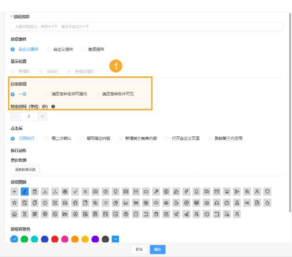This screenshot has height=257, width=292.
Task: Click the lock time value field
Action: tap(29, 116)
